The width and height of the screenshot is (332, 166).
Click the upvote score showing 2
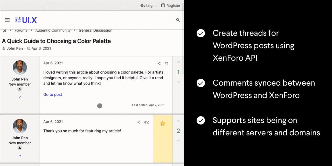[178, 131]
